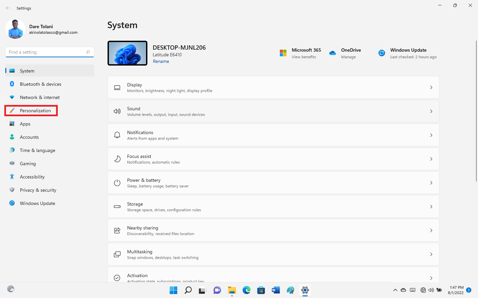Open the Windows Start menu
The image size is (478, 298).
pos(173,290)
